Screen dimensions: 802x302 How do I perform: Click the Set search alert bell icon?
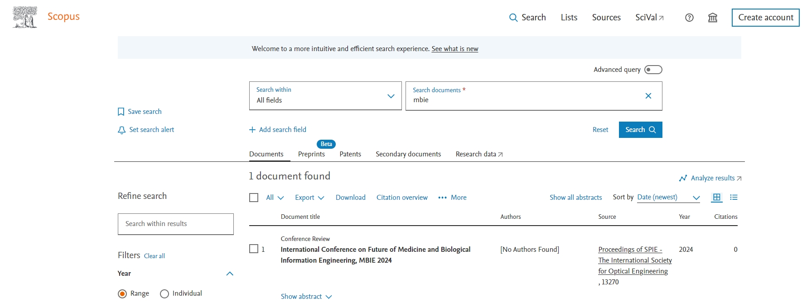click(121, 130)
